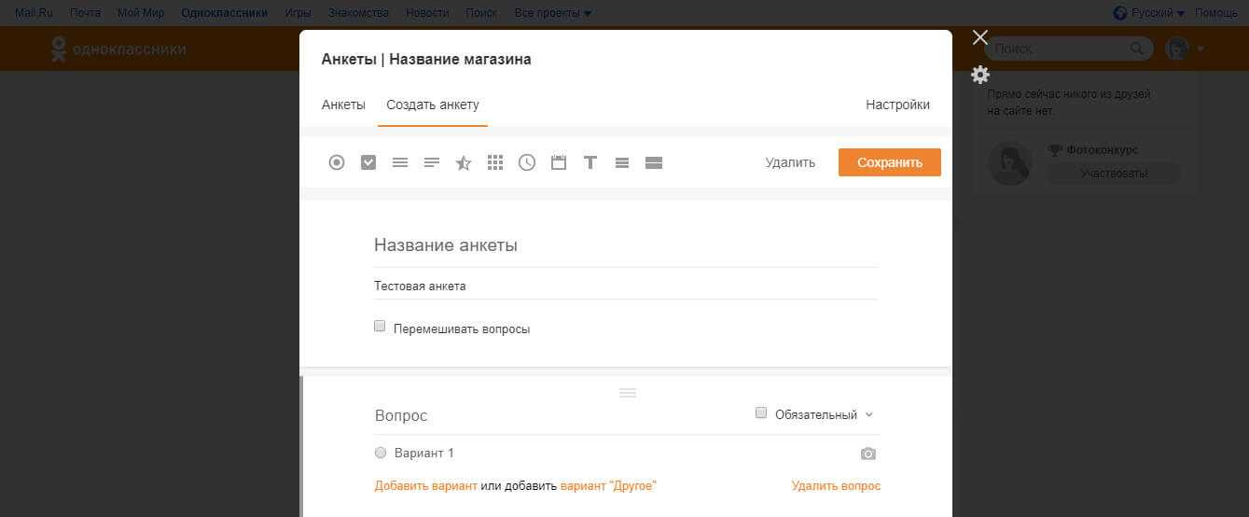Switch to the Анкеты tab
Image resolution: width=1249 pixels, height=517 pixels.
click(343, 105)
